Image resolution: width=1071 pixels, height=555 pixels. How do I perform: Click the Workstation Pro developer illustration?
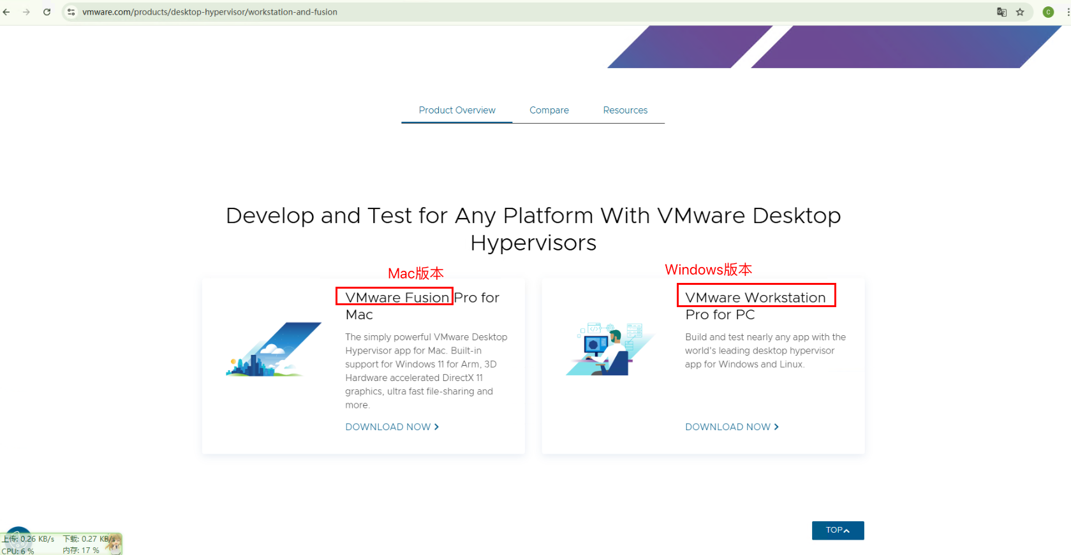610,349
